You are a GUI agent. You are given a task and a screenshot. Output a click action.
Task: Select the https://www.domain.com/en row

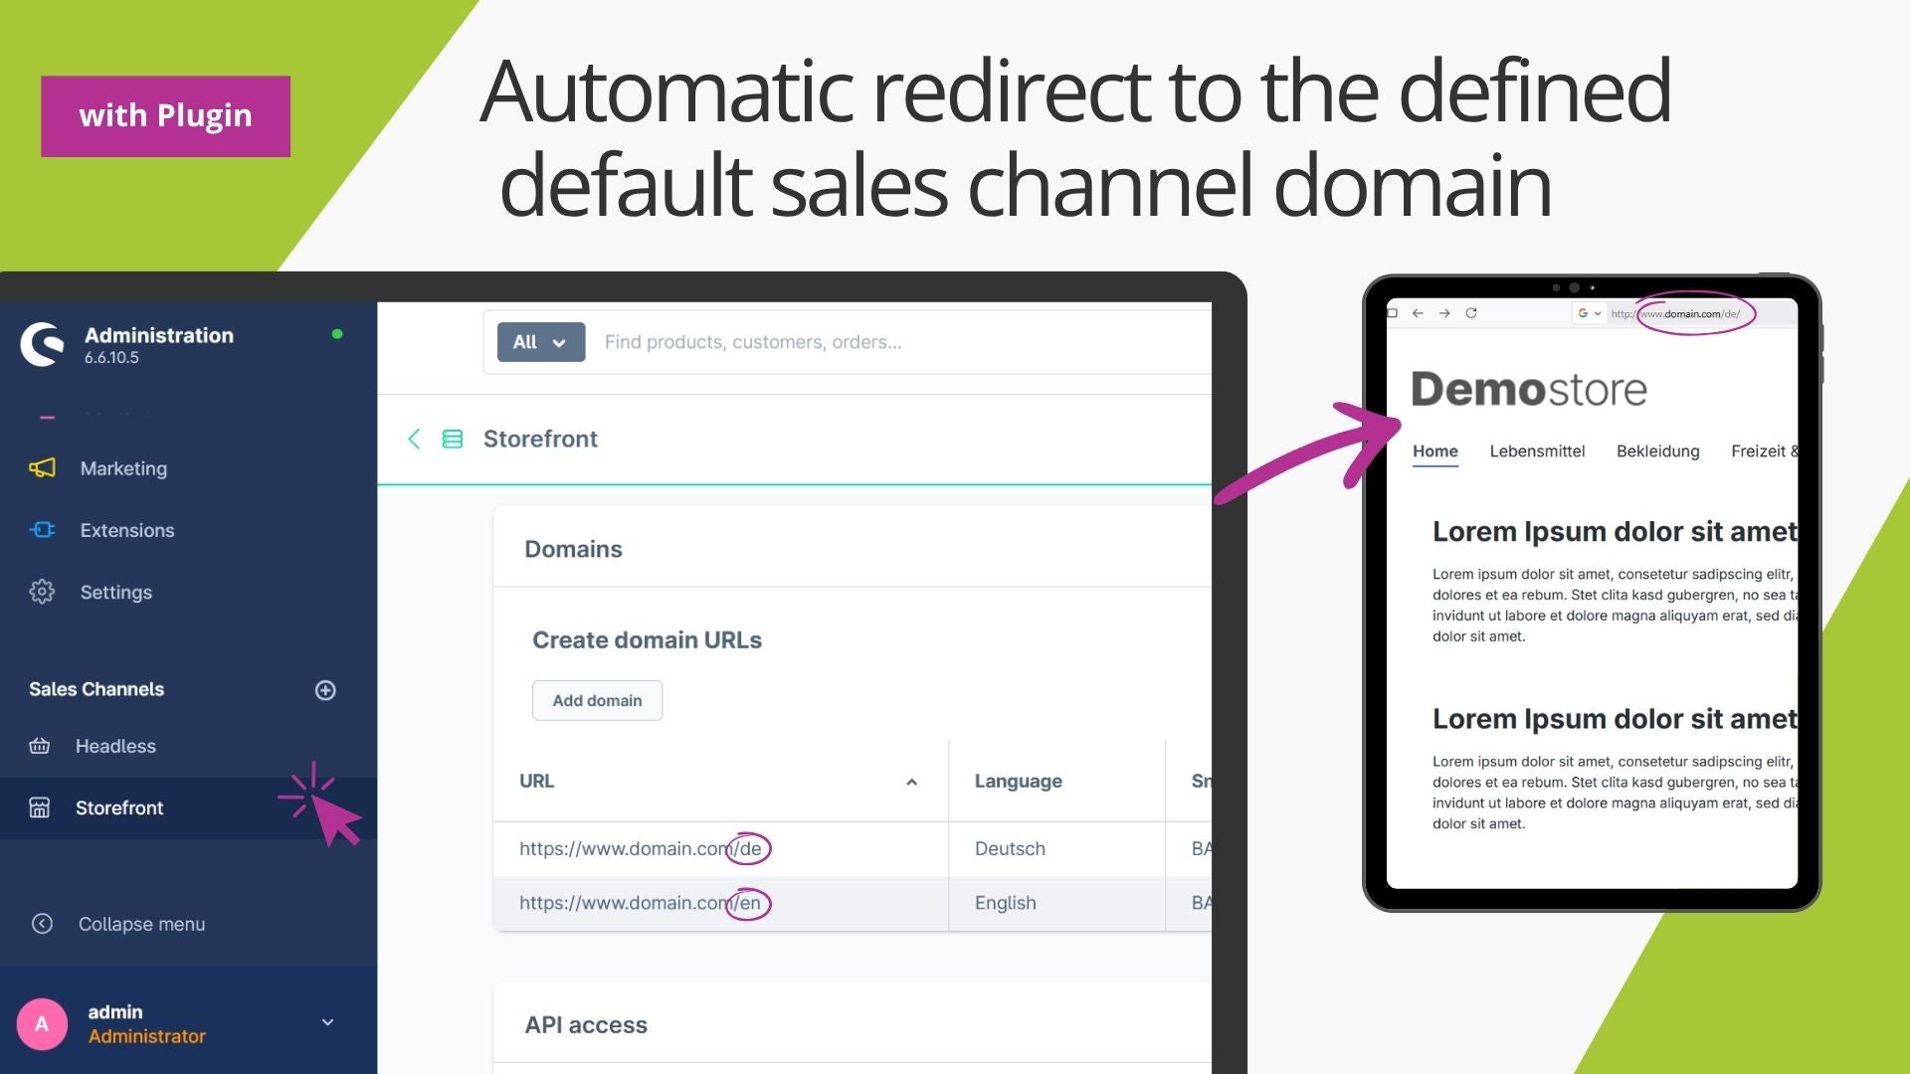click(853, 903)
